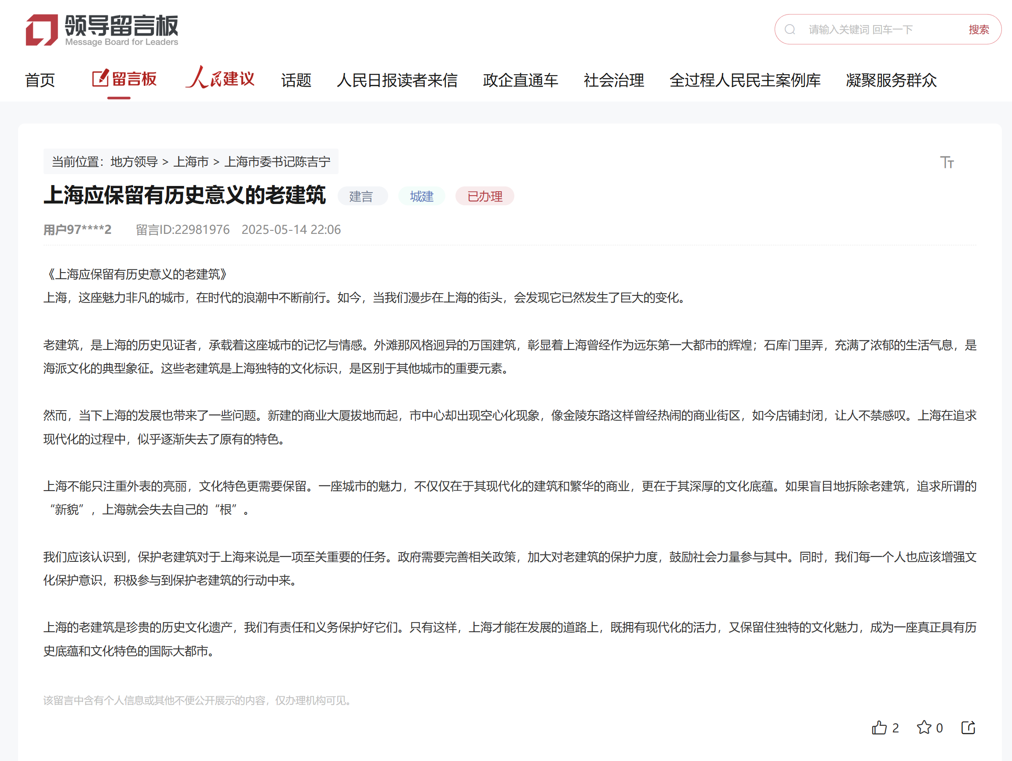Open the 人民建议 navigation item
The height and width of the screenshot is (761, 1012).
point(220,79)
